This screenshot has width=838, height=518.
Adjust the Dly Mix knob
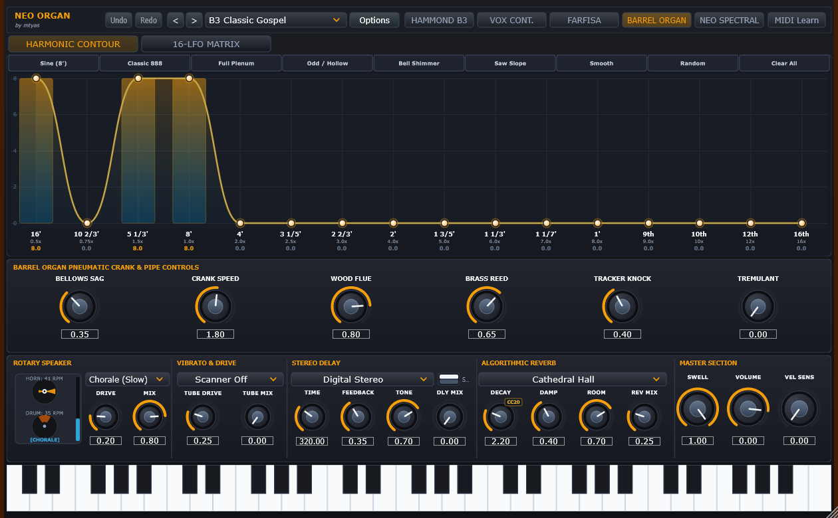coord(450,417)
